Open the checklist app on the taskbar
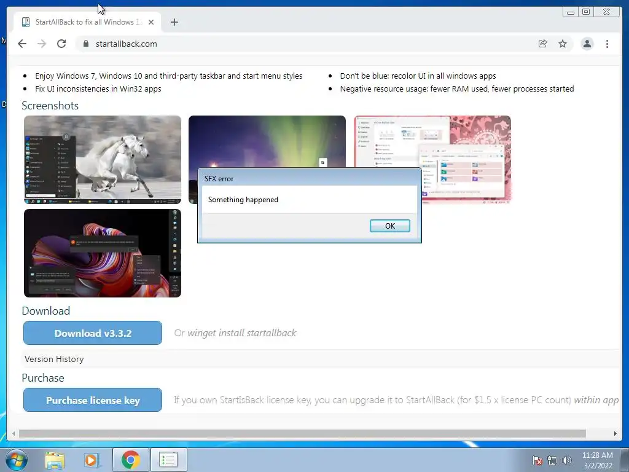 tap(168, 460)
